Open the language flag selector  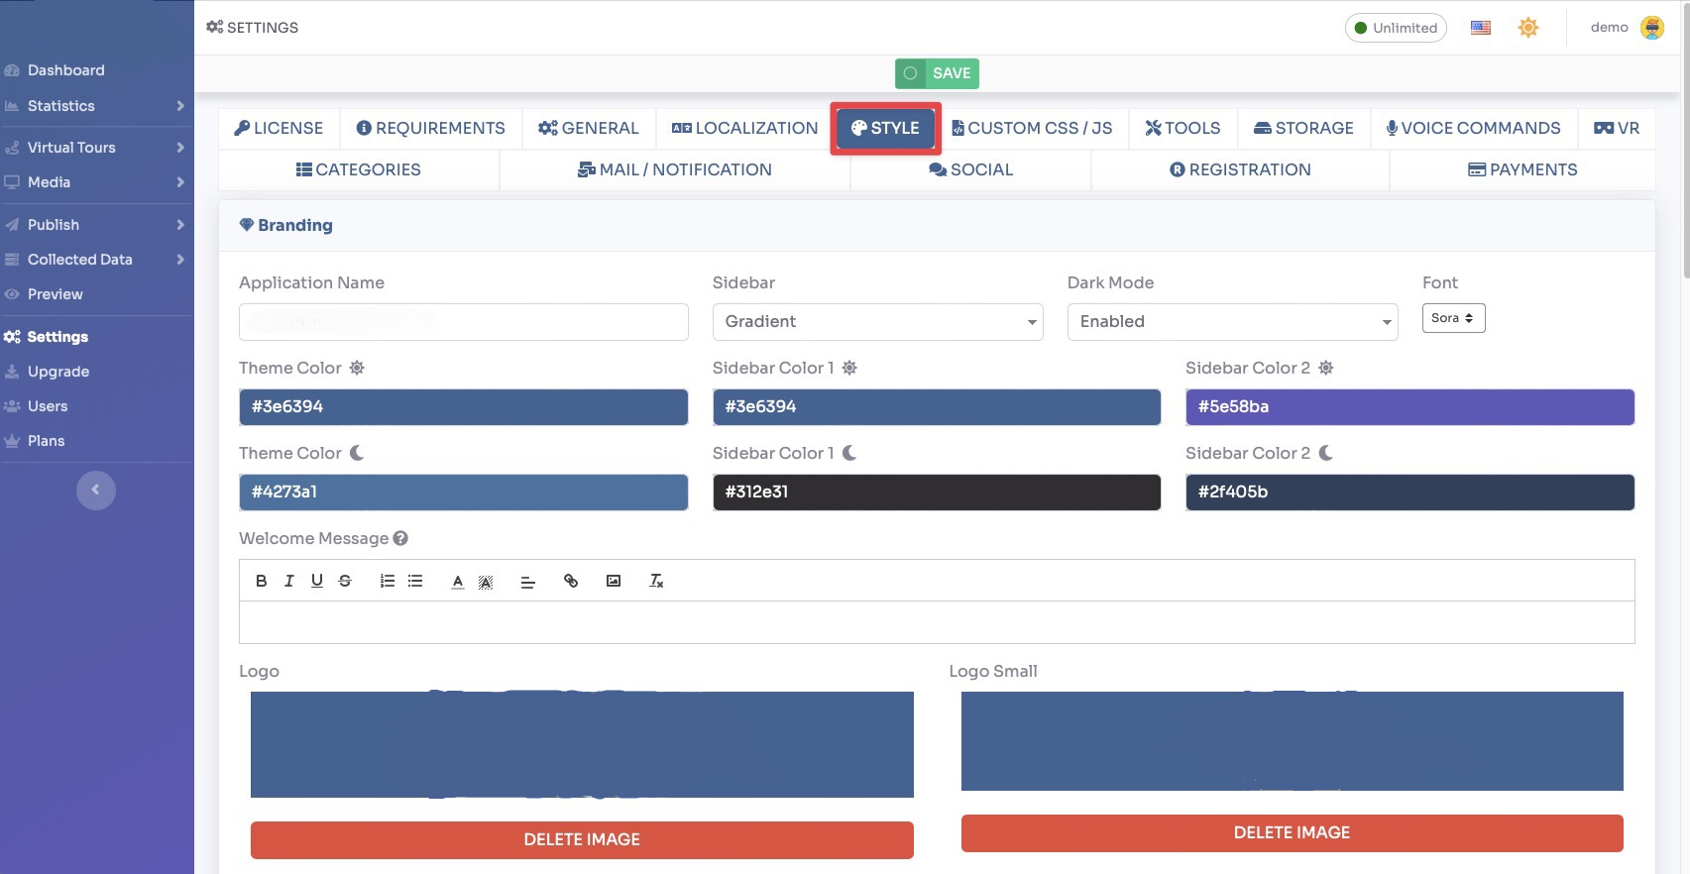[1481, 28]
